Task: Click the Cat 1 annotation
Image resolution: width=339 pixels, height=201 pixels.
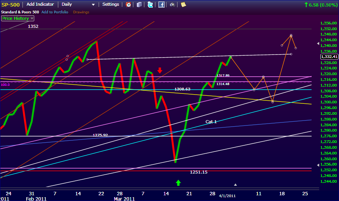Action: tap(211, 122)
